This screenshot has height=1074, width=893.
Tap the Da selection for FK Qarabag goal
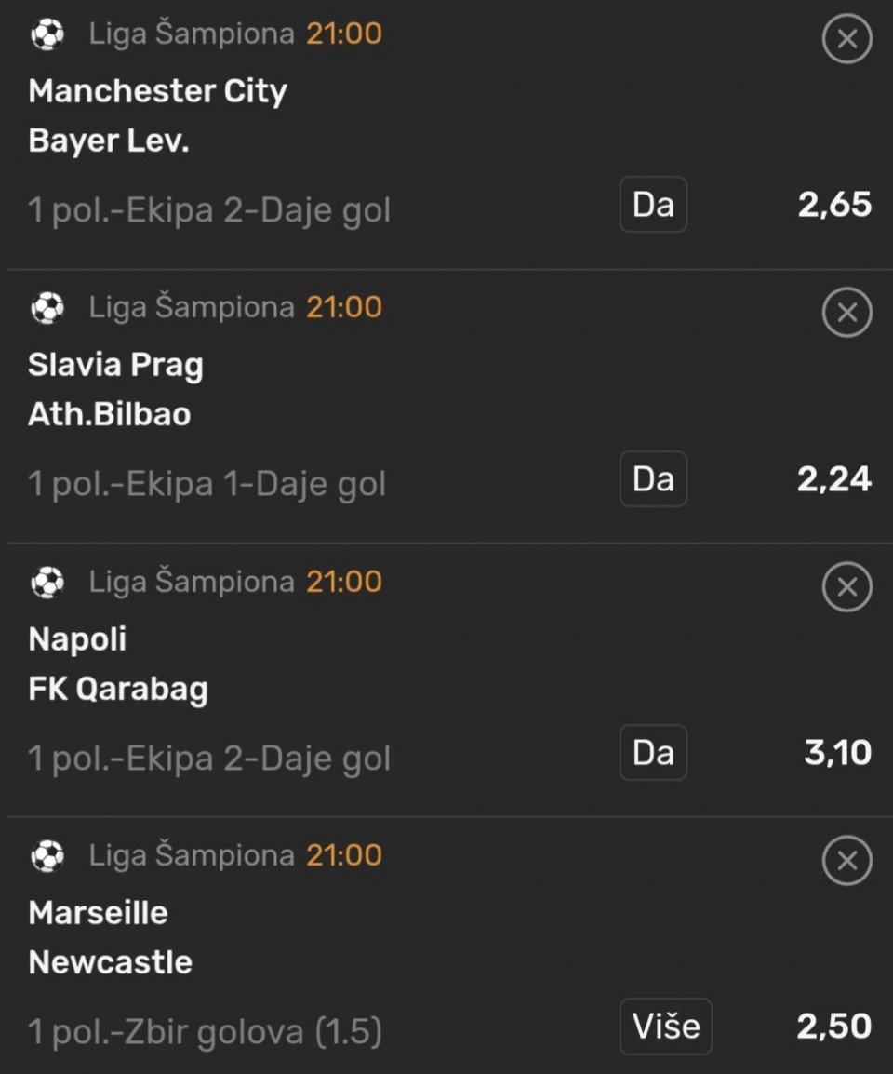[653, 752]
